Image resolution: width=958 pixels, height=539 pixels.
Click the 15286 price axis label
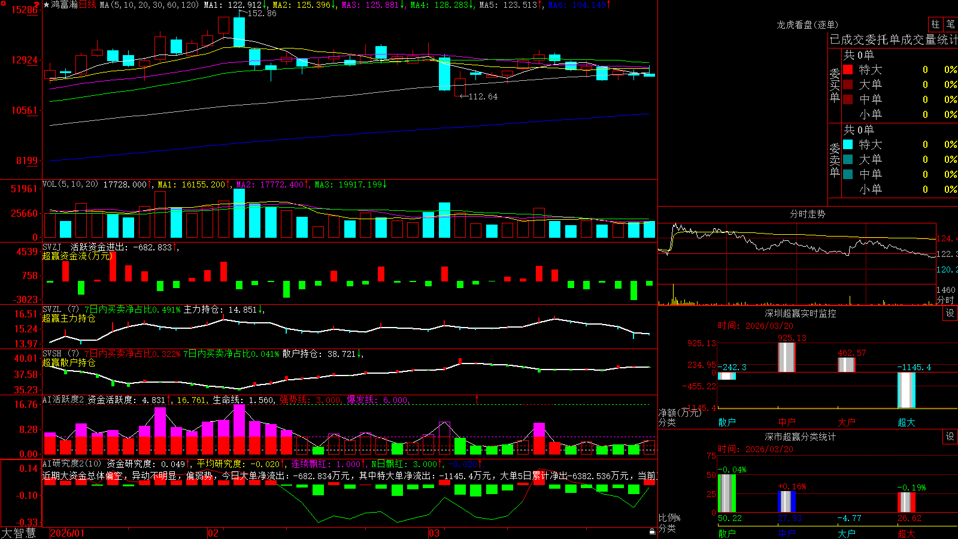pos(24,10)
